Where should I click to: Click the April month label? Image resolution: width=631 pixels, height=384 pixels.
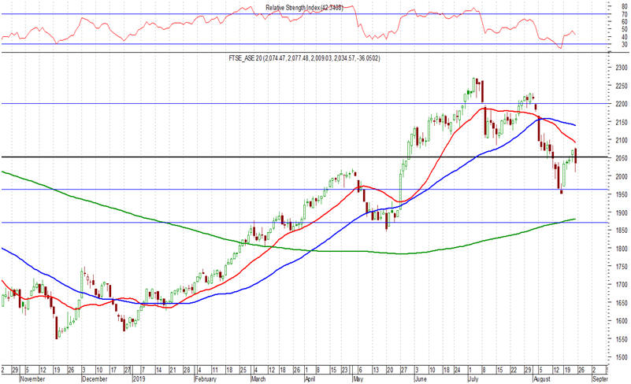pos(310,379)
